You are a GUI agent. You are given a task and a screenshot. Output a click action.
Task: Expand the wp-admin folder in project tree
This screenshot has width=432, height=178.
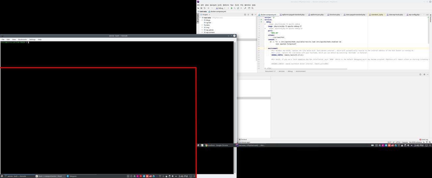[202, 30]
